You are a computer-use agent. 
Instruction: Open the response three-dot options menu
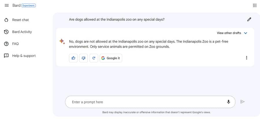point(247,58)
